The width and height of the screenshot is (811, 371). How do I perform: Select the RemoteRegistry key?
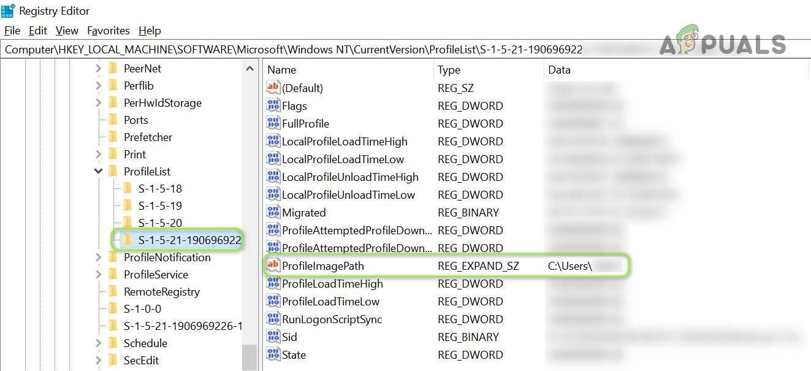[x=162, y=292]
